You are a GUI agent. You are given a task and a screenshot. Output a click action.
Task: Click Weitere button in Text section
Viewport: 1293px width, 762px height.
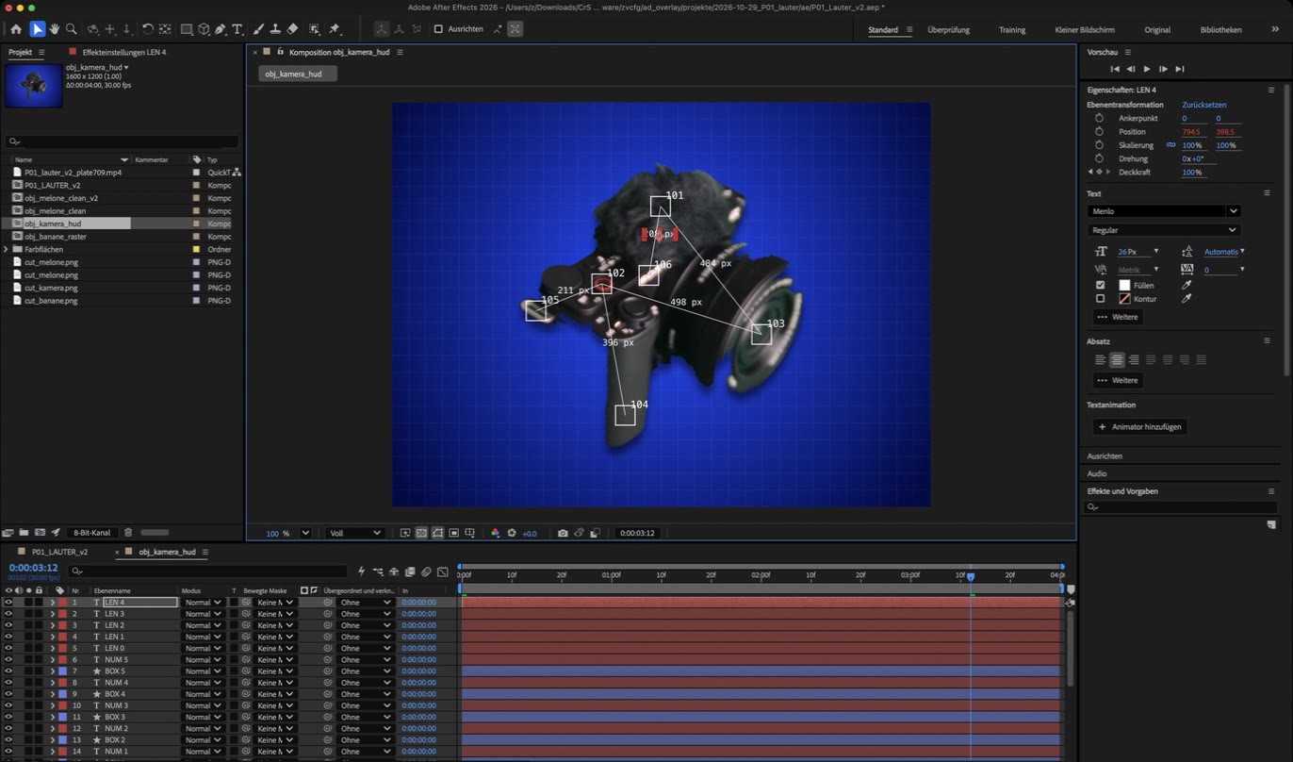(x=1117, y=317)
